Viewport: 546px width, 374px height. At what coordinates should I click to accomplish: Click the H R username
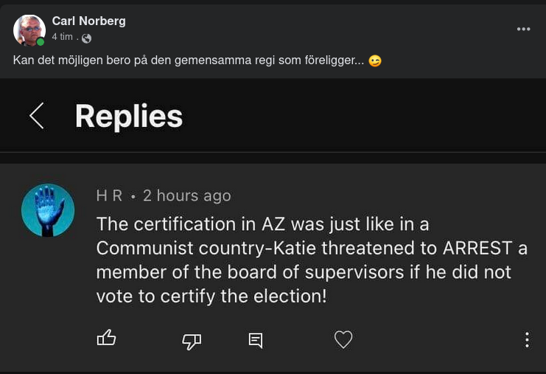coord(109,195)
